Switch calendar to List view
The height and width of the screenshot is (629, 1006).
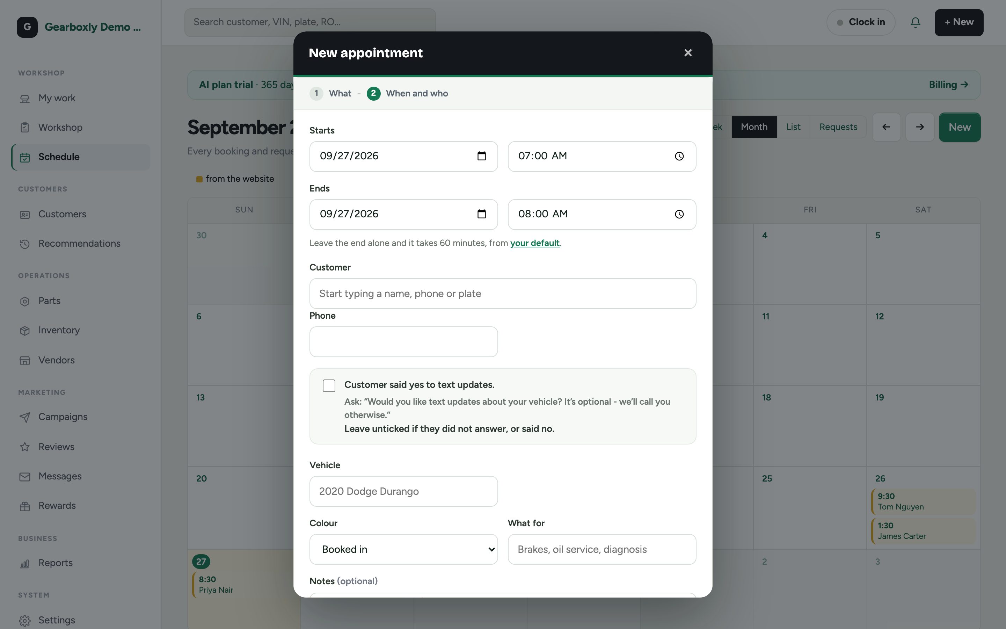coord(793,127)
